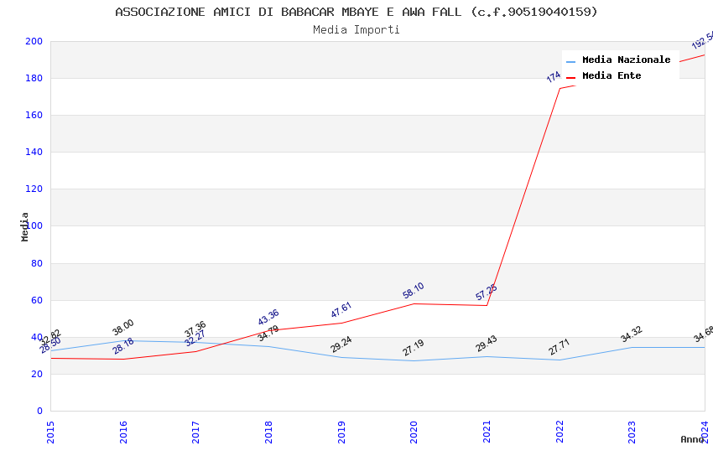Click the red Media Ente legend swatch

[x=570, y=78]
